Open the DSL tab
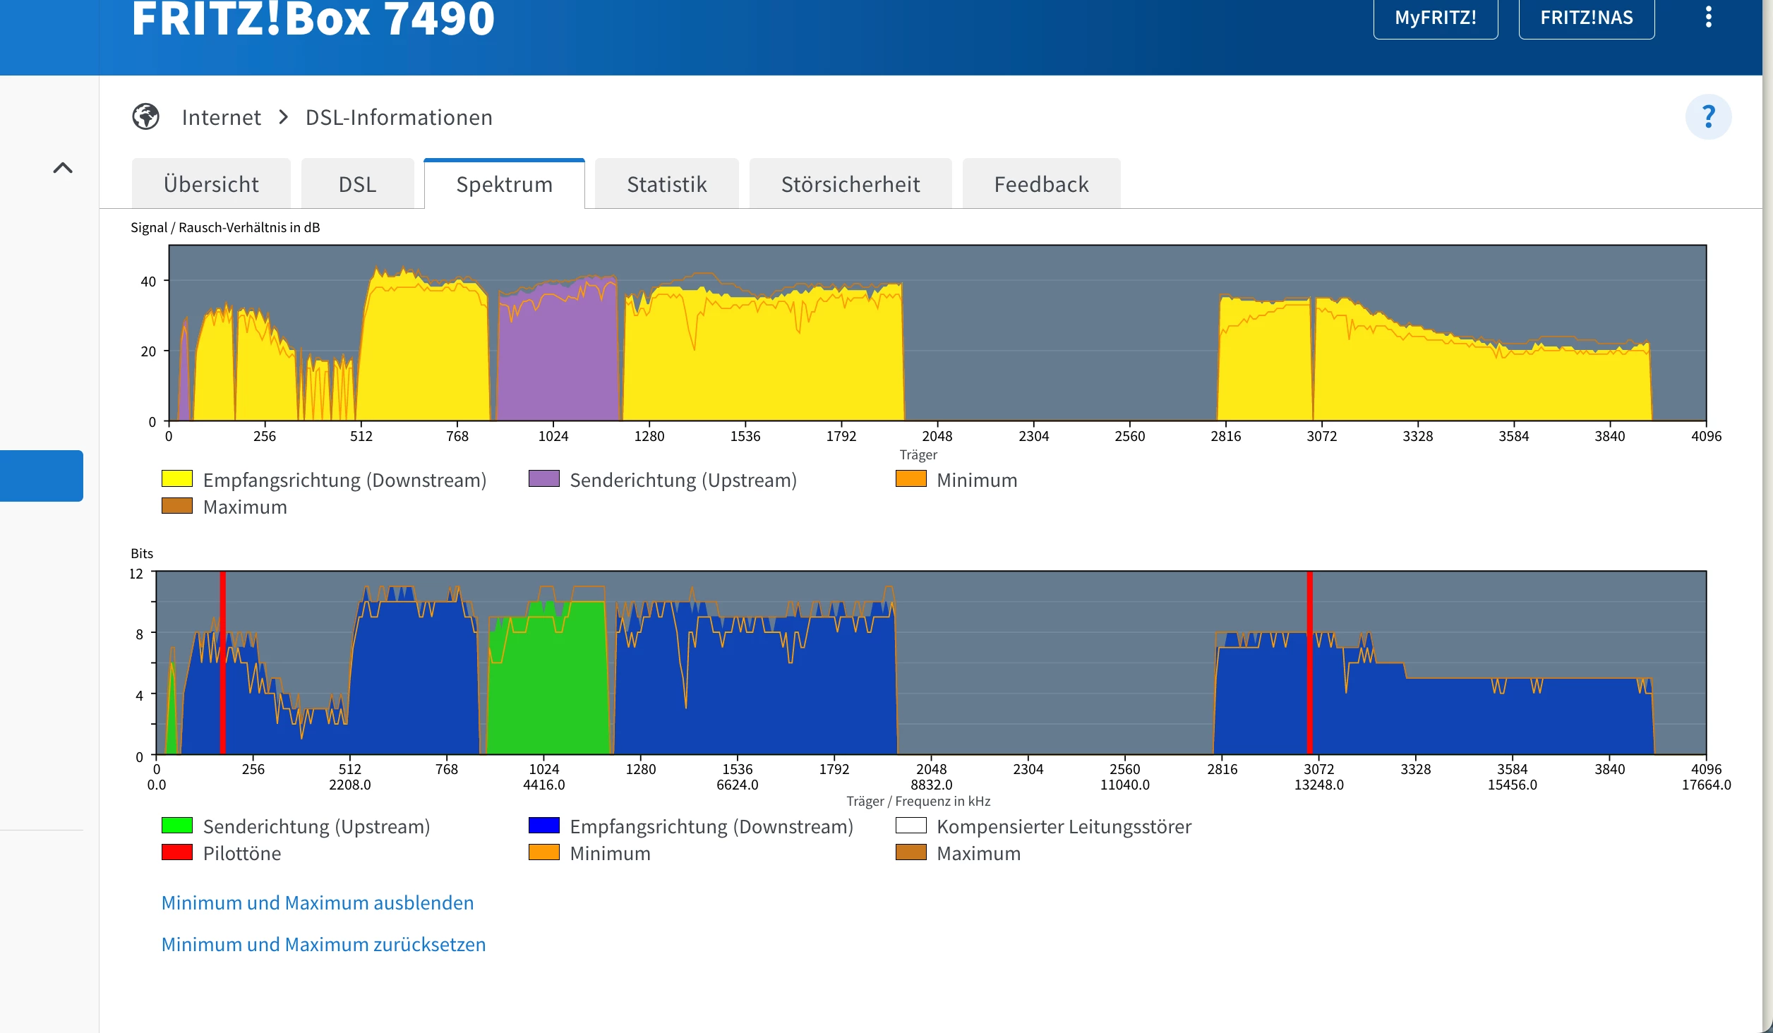 tap(357, 184)
